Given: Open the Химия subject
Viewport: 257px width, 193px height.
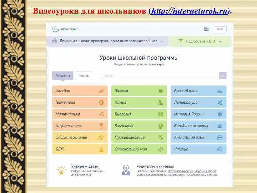Looking at the screenshot, I should click(139, 103).
